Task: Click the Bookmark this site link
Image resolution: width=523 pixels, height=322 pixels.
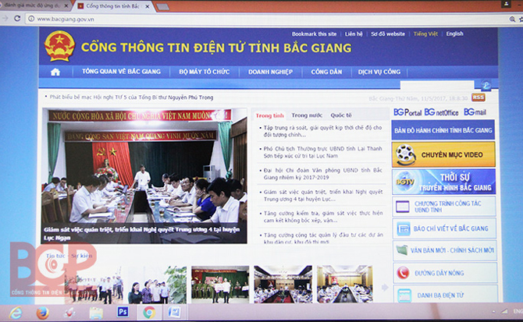Action: click(x=315, y=34)
